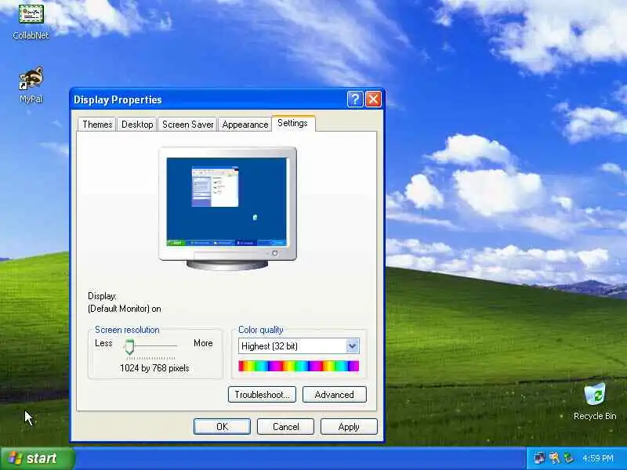Close the Display Properties dialog via the red X
Screen dimensions: 627x470
374,99
